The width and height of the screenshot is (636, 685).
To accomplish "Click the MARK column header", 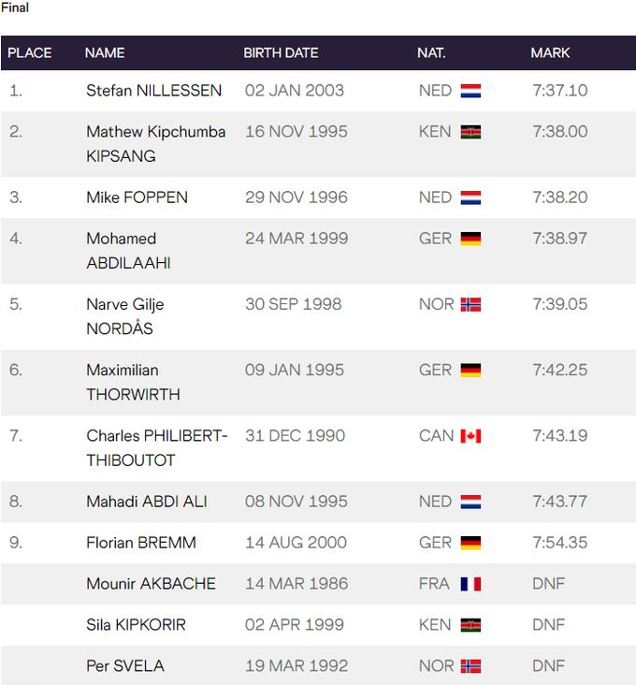I will tap(550, 53).
